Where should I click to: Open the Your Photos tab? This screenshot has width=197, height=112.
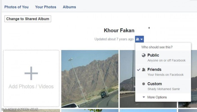pos(46,7)
